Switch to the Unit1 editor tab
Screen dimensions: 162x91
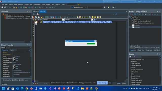(35, 12)
